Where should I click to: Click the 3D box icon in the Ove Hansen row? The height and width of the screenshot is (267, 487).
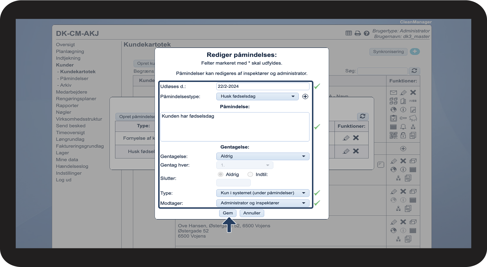(413, 222)
